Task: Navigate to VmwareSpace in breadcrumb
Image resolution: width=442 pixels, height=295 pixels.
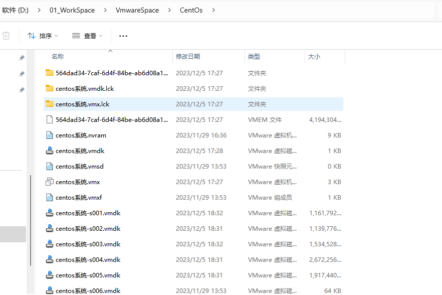Action: coord(137,10)
